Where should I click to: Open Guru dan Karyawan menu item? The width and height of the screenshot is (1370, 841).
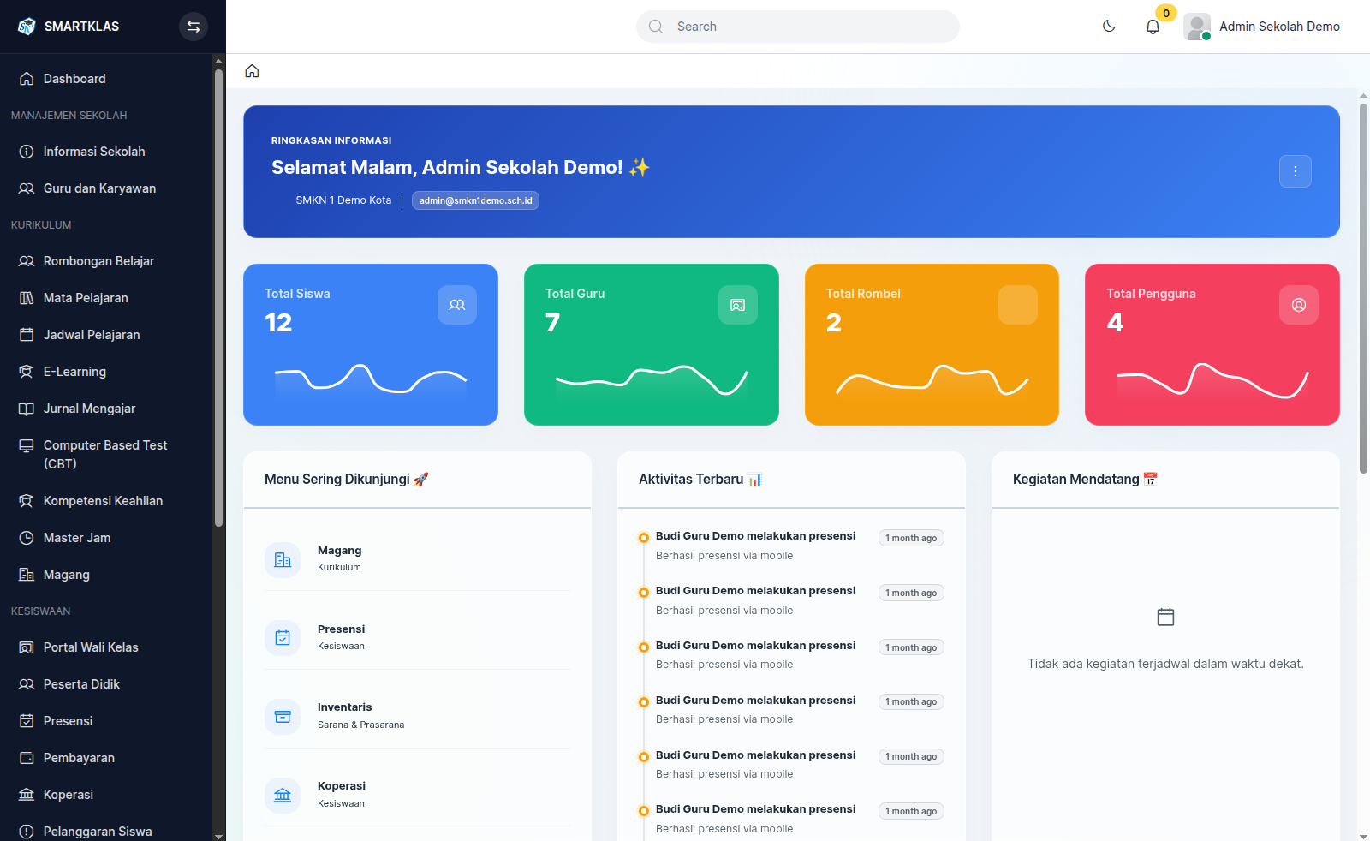coord(106,188)
